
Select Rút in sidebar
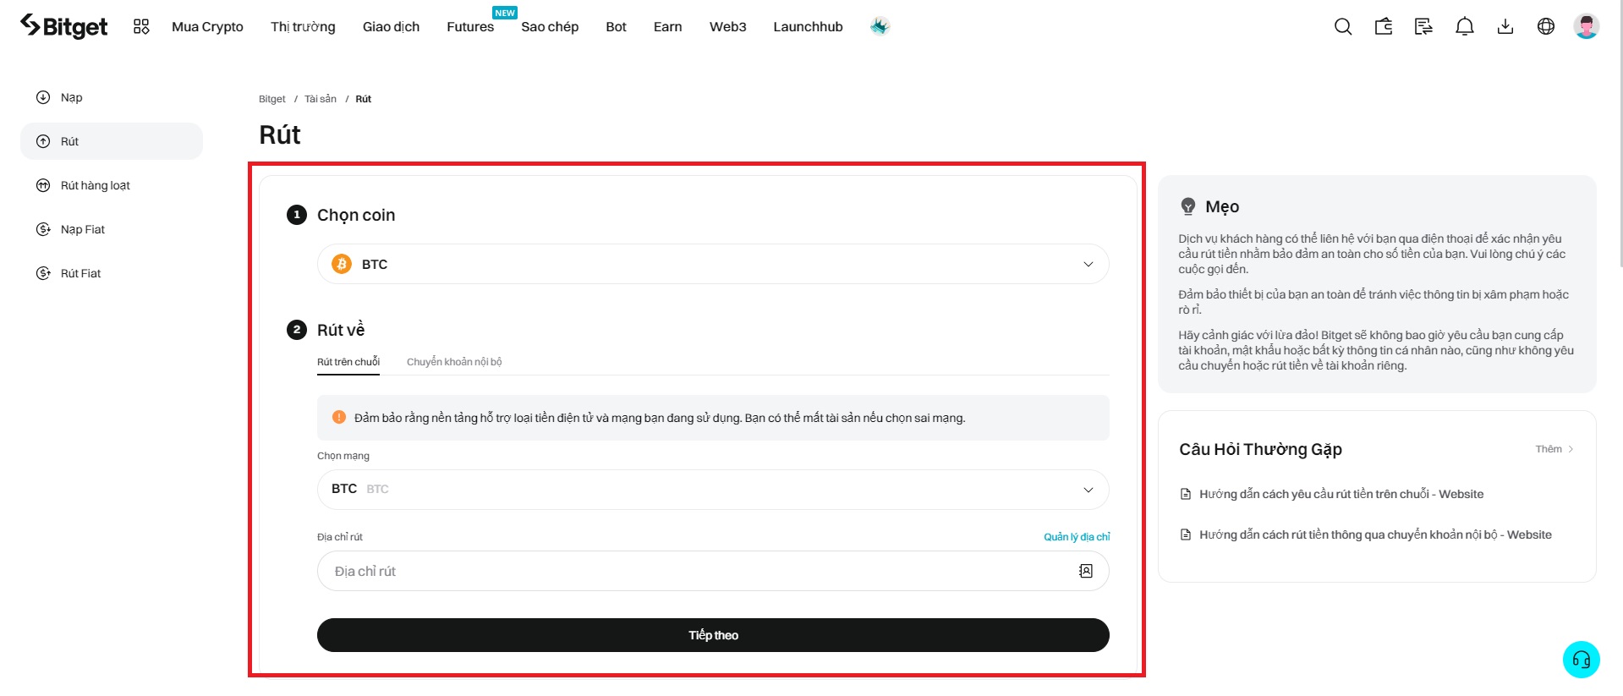coord(112,141)
